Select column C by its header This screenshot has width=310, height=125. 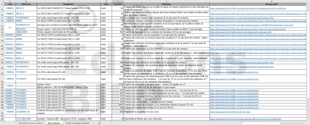pyautogui.click(x=68, y=2)
